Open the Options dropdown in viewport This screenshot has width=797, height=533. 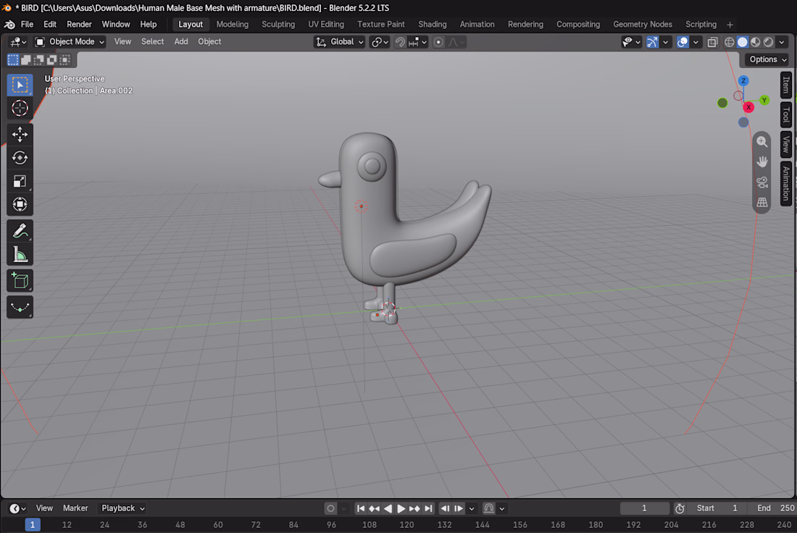(767, 59)
